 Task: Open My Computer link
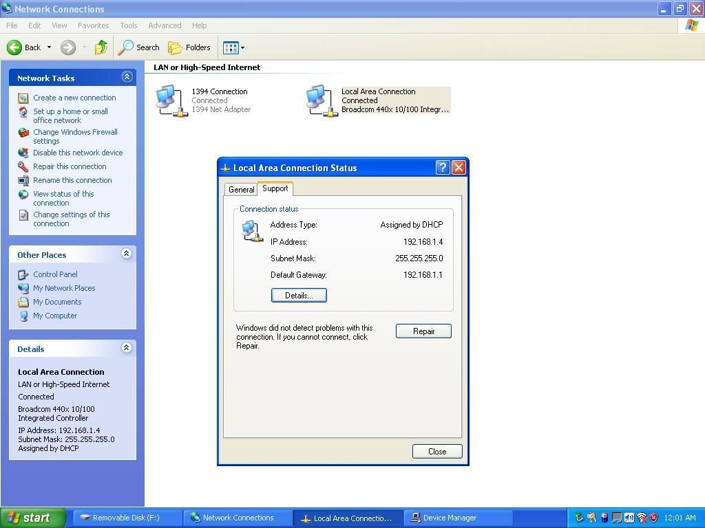tap(55, 316)
